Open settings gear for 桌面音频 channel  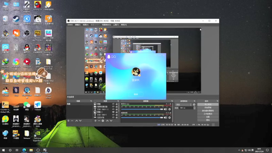tap(169, 118)
